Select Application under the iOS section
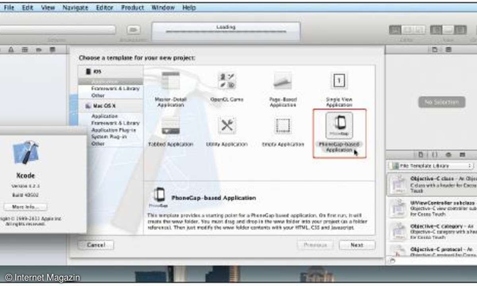The width and height of the screenshot is (477, 286). tap(111, 81)
